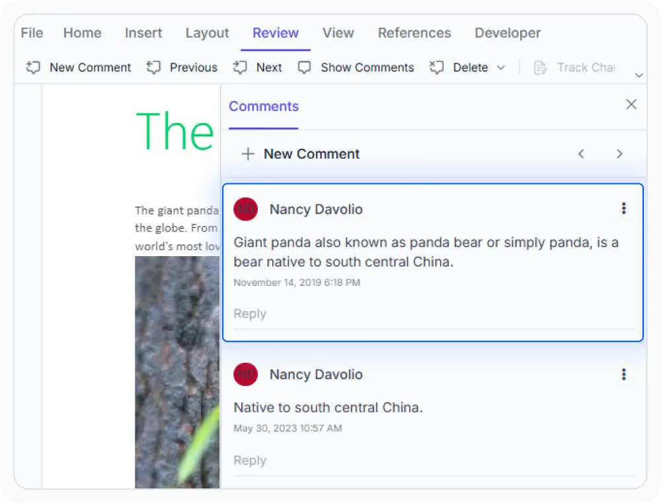Click the Show Comments speech-bubble icon
This screenshot has height=503, width=661.
click(304, 68)
